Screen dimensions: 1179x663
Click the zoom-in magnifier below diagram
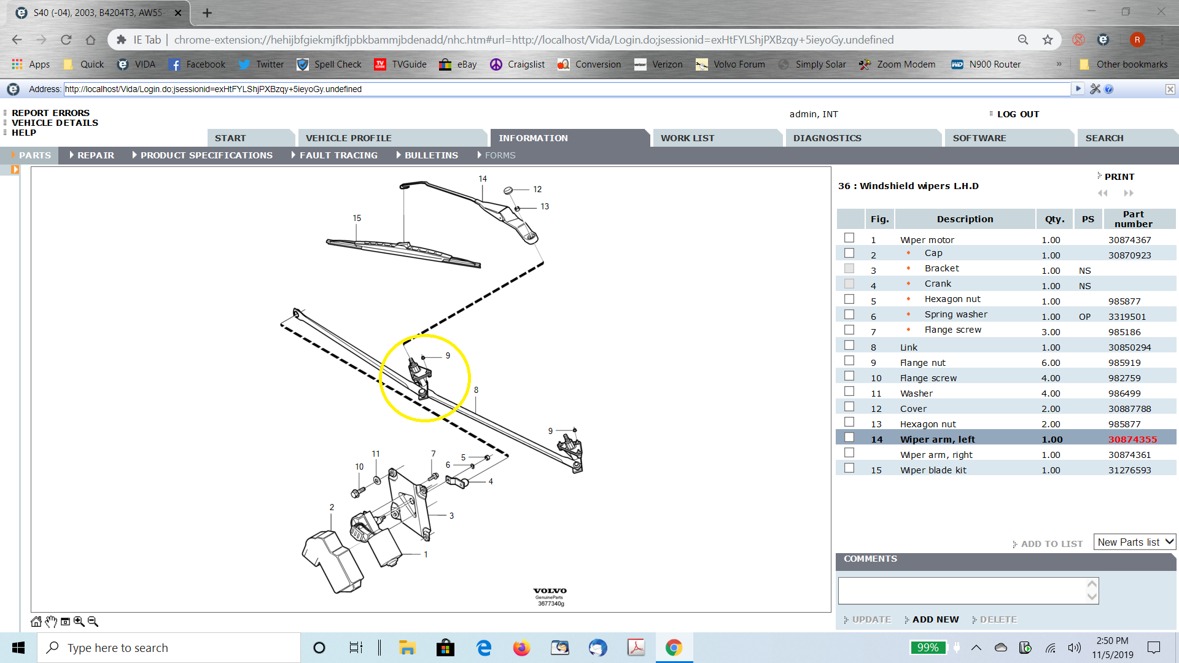click(79, 621)
